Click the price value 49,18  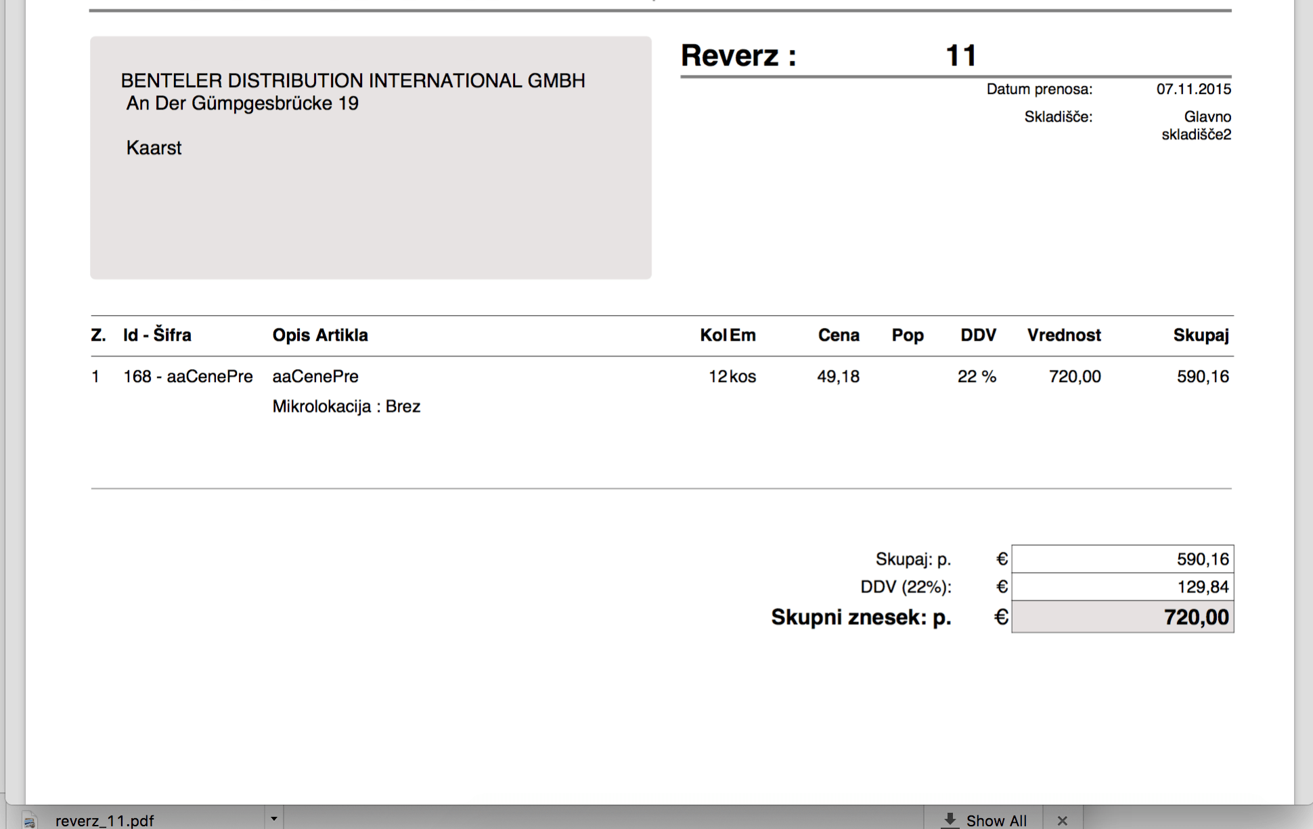[838, 377]
